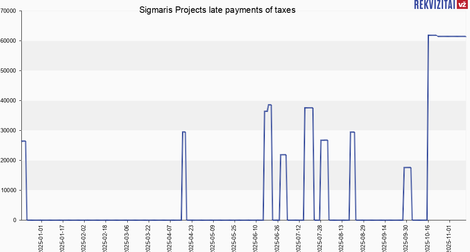This screenshot has height=252, width=470.
Task: Click the mid-July plateau near 37000
Action: tap(308, 108)
